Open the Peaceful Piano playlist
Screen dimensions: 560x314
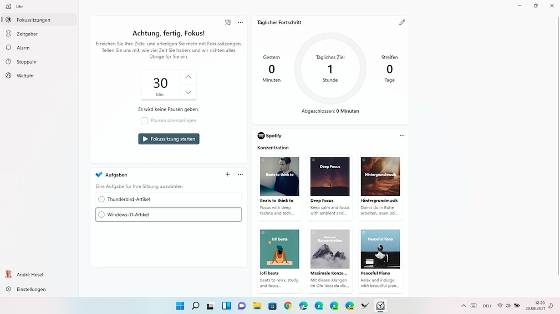coord(380,260)
